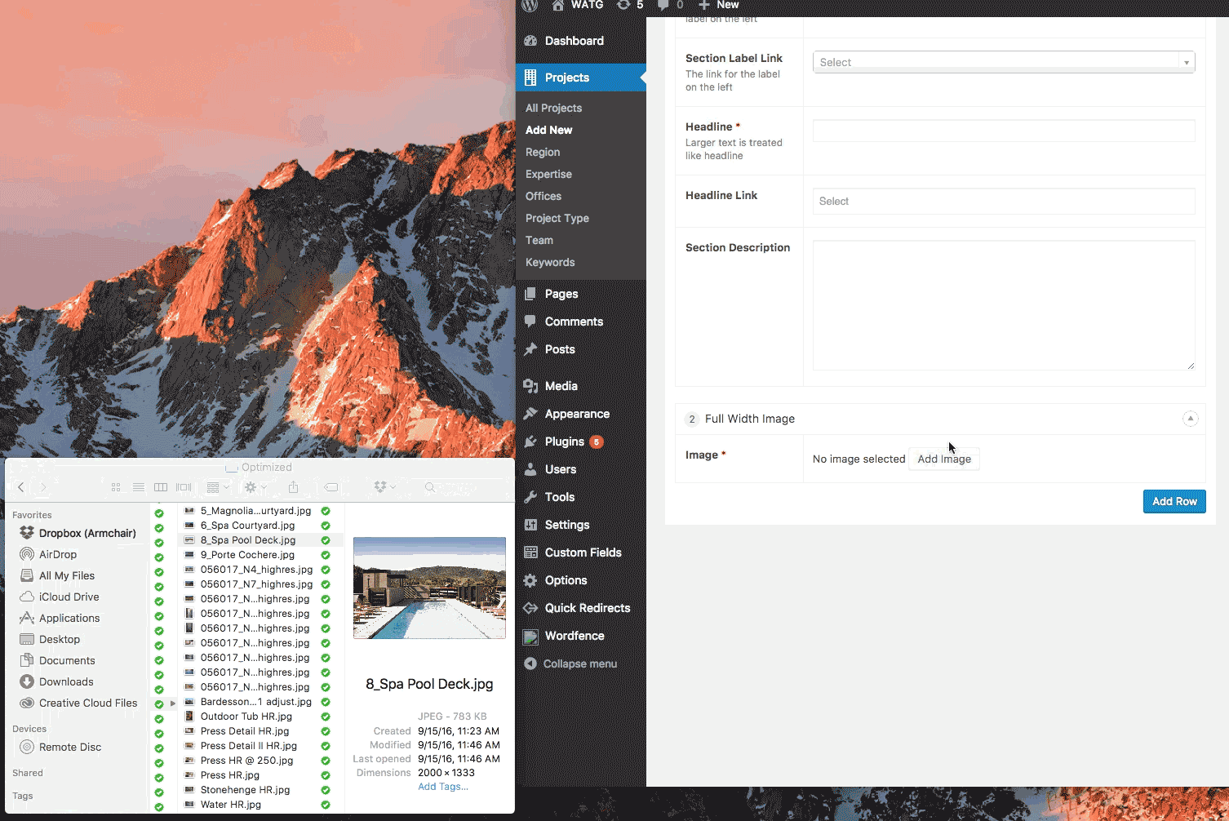This screenshot has height=821, width=1229.
Task: Click the updates icon in admin bar
Action: coord(623,5)
